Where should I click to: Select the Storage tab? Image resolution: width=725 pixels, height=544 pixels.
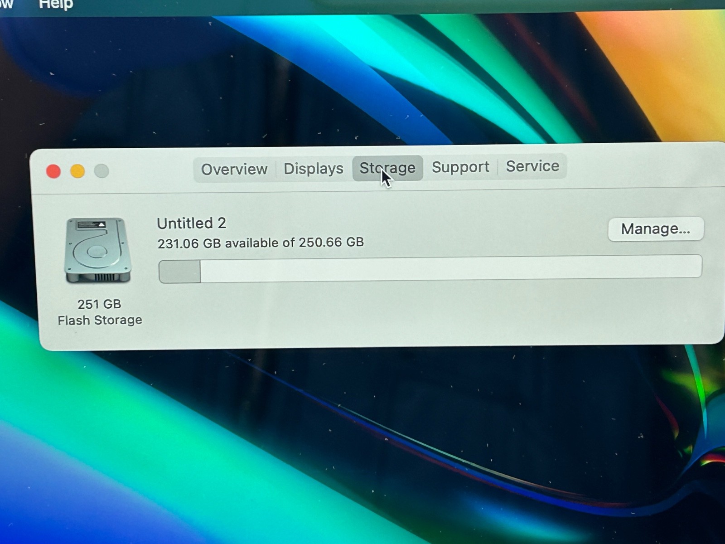(x=387, y=168)
